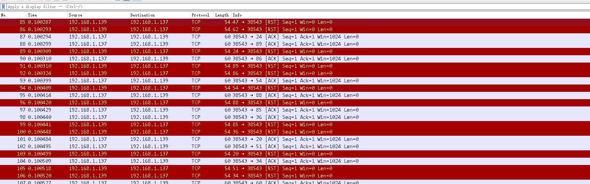The width and height of the screenshot is (590, 184).
Task: Select packet 100 RST from port 36
Action: point(295,132)
